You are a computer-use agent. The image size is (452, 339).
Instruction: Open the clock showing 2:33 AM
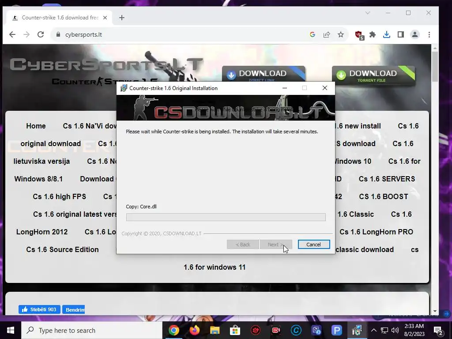point(414,330)
